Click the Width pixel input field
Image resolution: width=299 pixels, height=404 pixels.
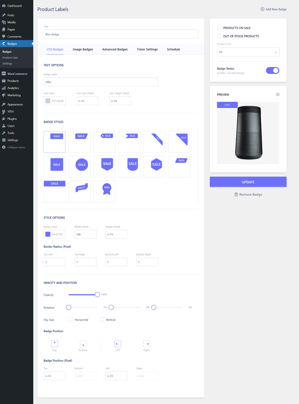pyautogui.click(x=85, y=234)
